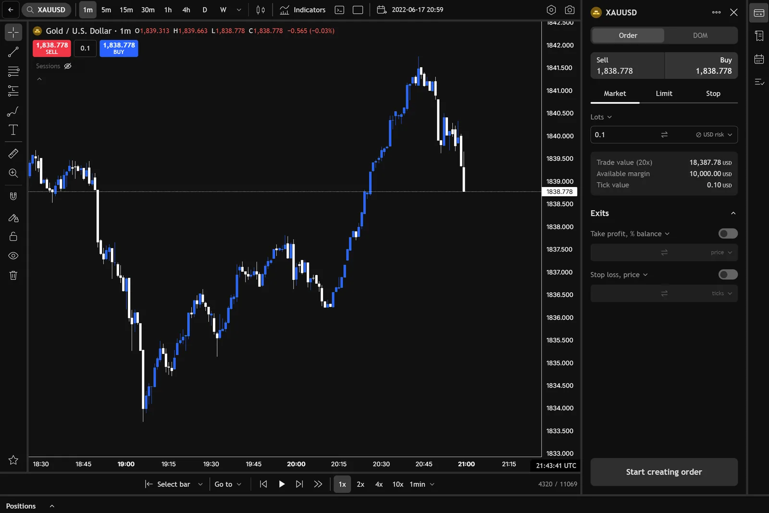This screenshot has width=769, height=513.
Task: Select the trend line drawing tool
Action: [x=13, y=52]
